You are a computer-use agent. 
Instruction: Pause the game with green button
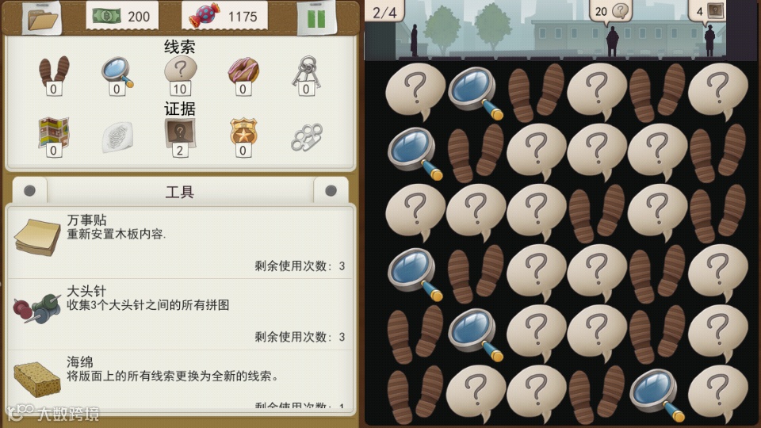[316, 18]
